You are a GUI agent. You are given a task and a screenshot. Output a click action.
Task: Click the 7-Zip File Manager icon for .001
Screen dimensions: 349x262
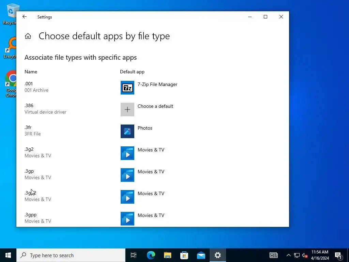(x=127, y=88)
